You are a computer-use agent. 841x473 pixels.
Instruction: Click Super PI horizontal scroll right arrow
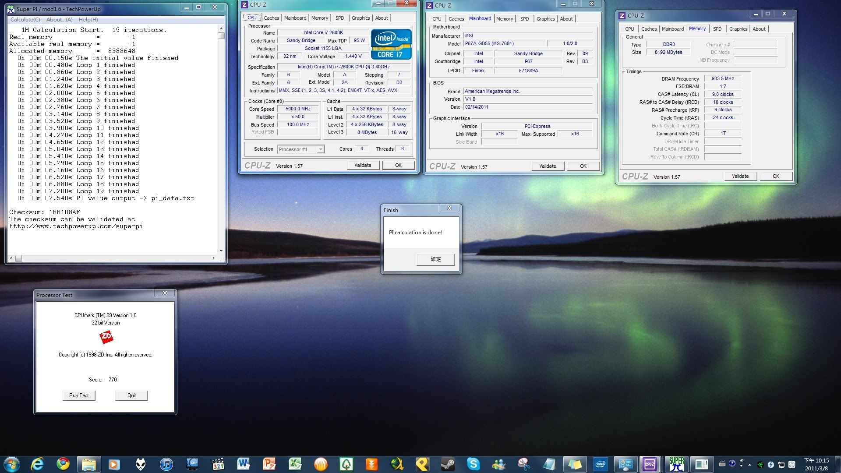[213, 258]
